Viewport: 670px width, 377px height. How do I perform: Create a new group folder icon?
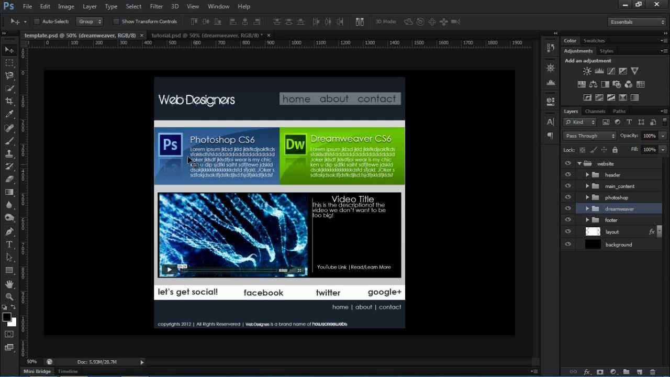coord(626,372)
